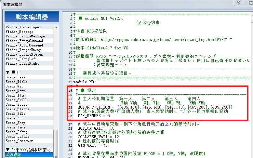Click the sakura.ne.jp URL comment line
This screenshot has width=253, height=158.
(x=153, y=40)
